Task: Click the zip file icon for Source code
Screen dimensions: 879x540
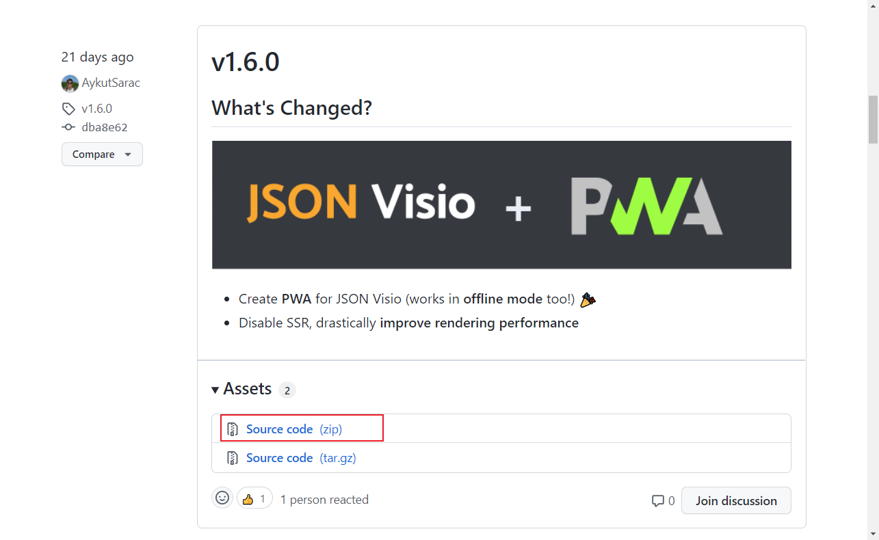Action: click(x=233, y=429)
